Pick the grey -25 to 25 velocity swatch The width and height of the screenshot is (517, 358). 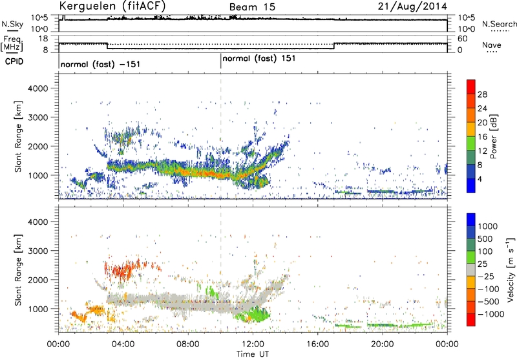471,270
